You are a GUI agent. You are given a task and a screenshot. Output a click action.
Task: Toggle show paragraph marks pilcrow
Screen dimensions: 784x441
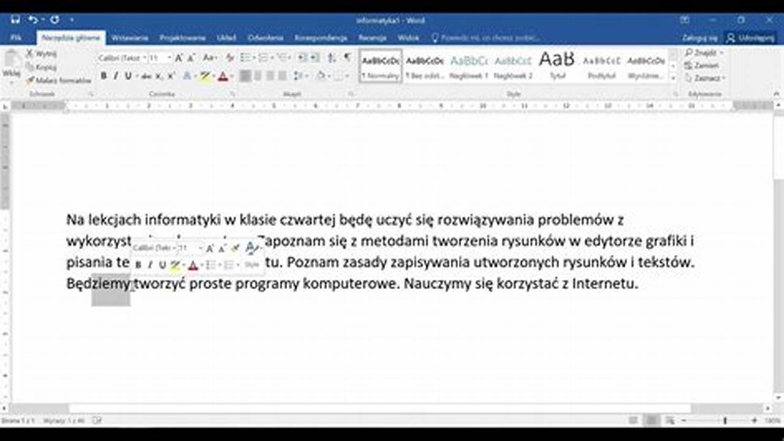point(347,58)
